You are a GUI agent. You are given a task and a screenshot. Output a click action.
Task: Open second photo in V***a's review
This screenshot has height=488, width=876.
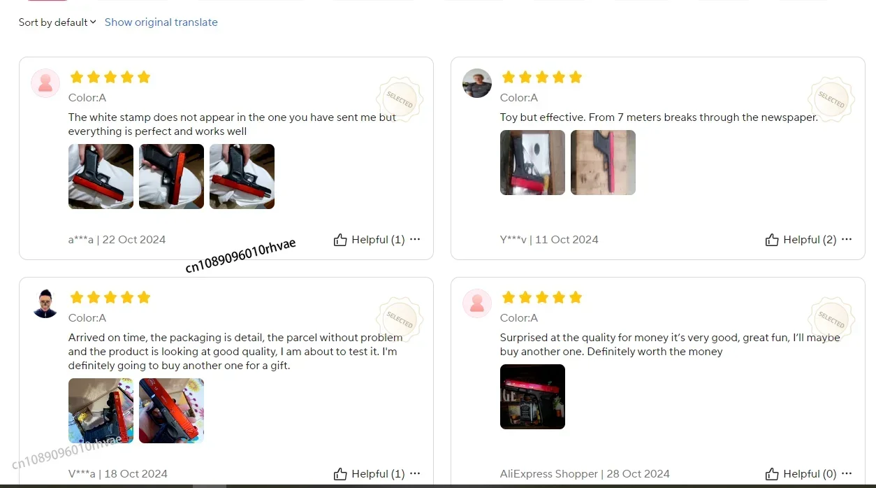[x=171, y=410]
